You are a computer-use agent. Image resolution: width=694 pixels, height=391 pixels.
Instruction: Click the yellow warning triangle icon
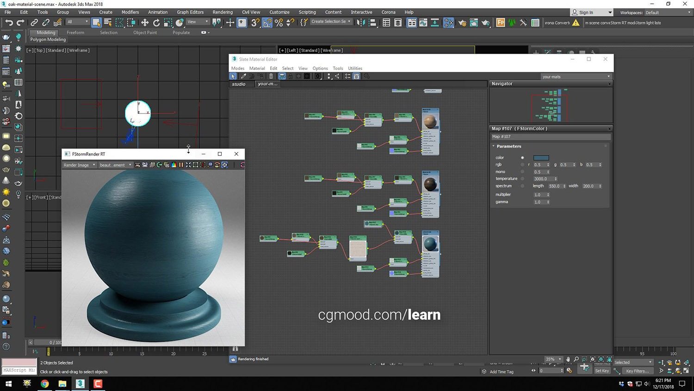576,22
